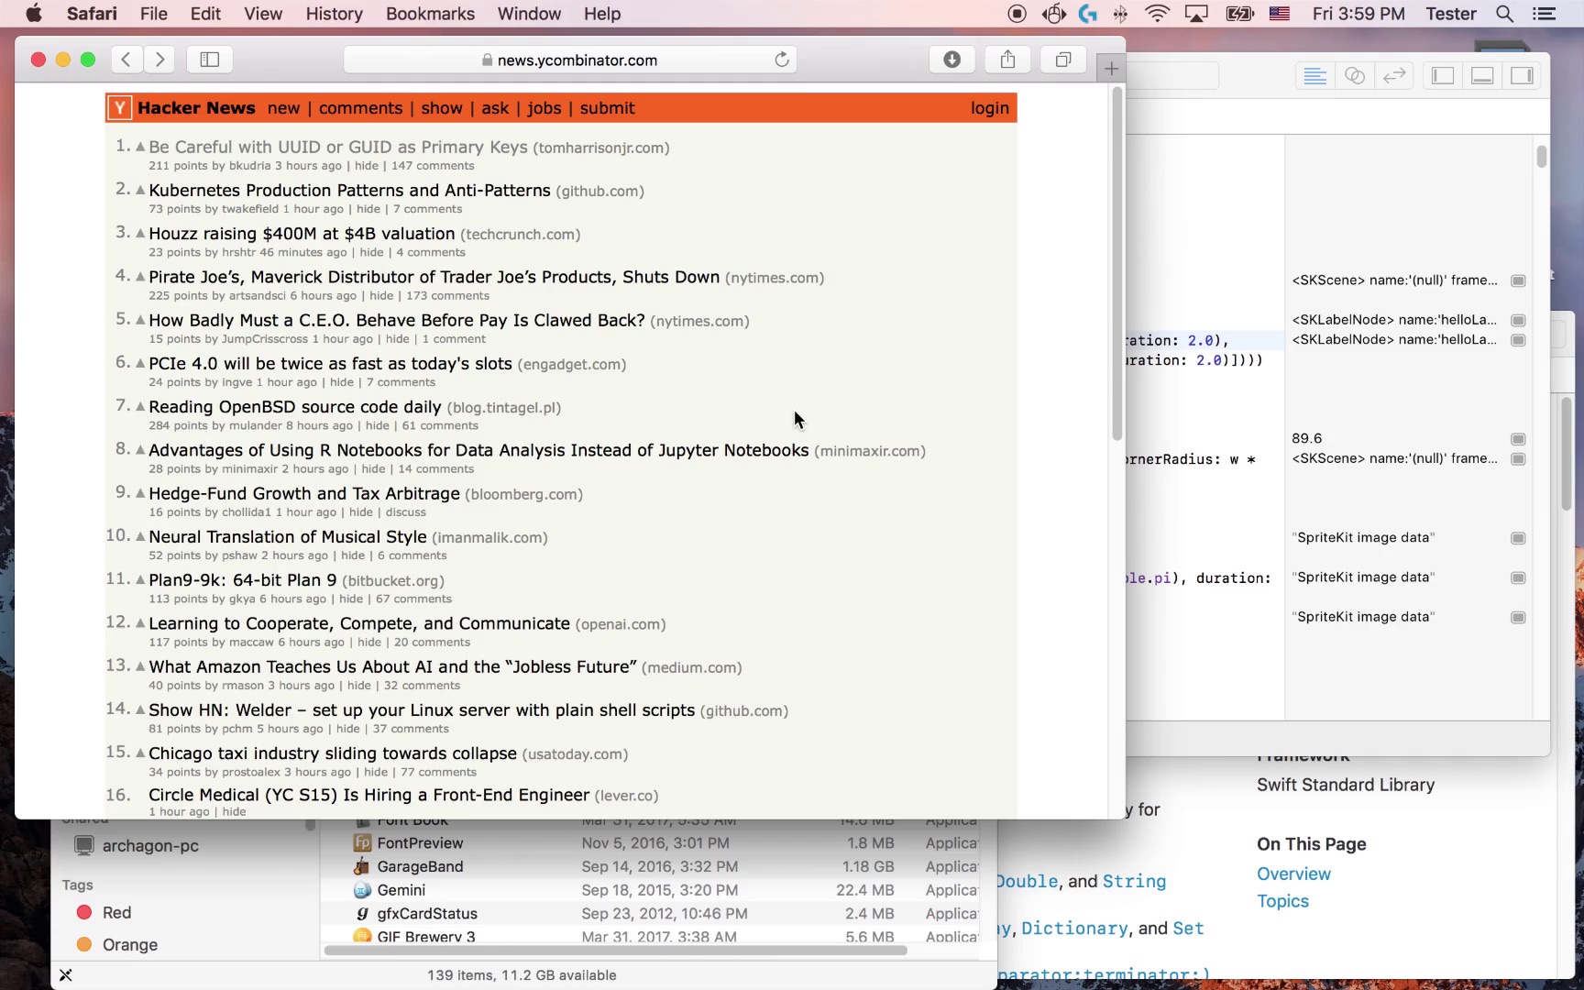Click Dictionary link in documentation window
1584x990 pixels.
1075,929
